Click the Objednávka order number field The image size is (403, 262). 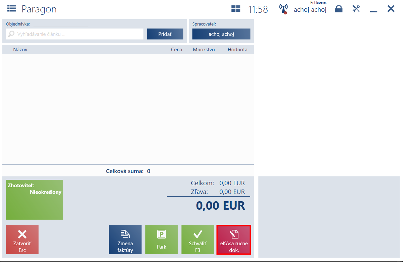point(60,24)
